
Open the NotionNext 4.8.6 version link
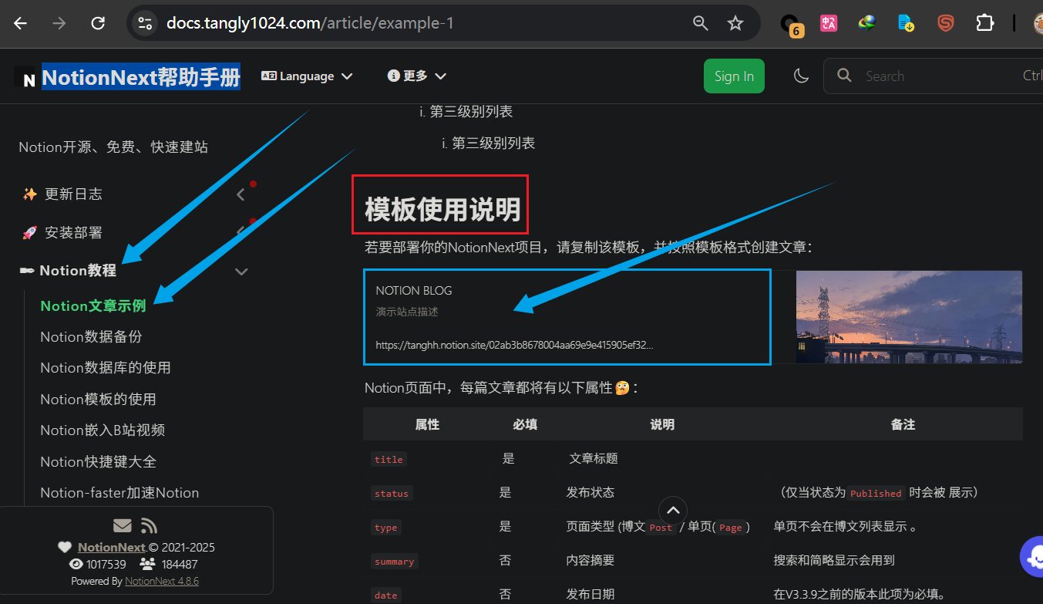162,581
